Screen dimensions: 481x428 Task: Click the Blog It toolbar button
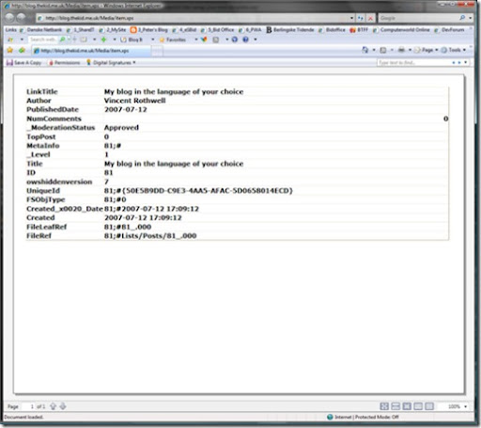132,40
